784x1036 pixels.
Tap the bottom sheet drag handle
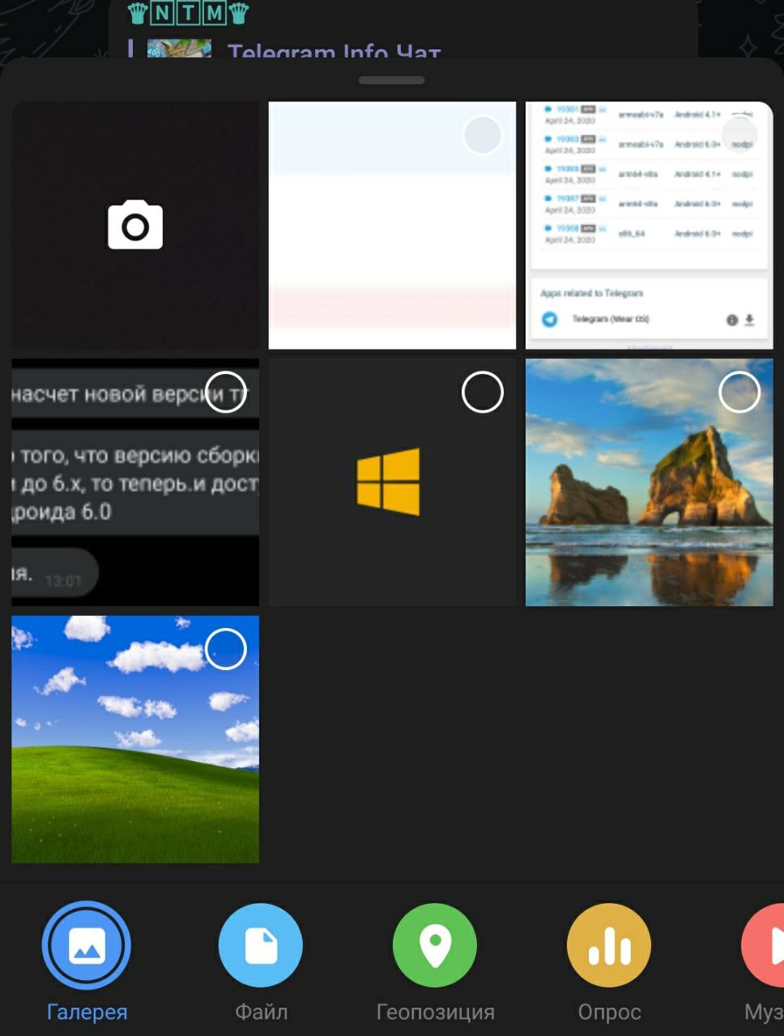[392, 80]
